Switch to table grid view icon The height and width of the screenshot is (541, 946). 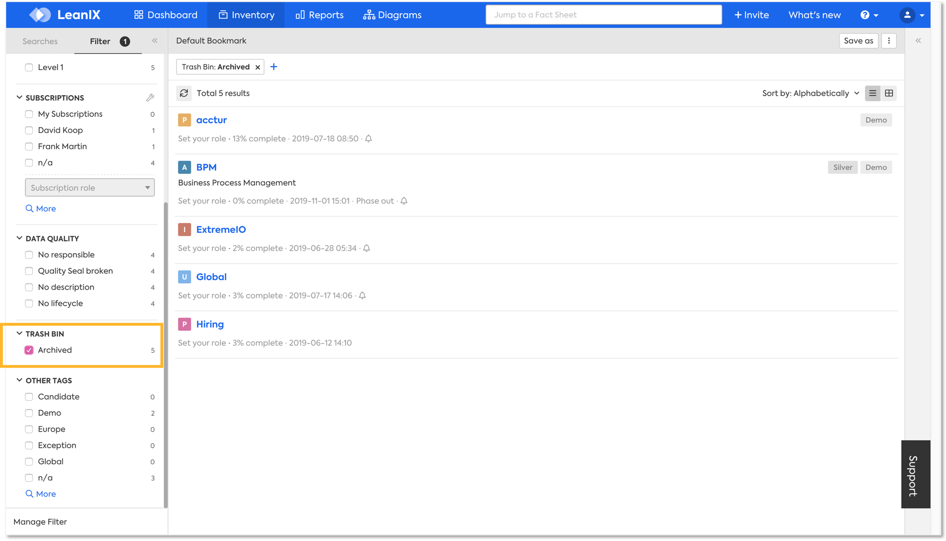(x=889, y=93)
